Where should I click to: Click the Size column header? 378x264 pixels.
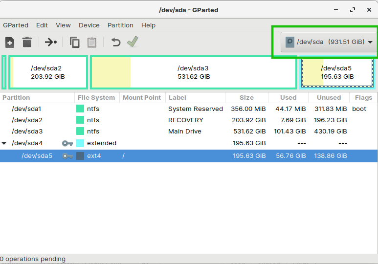click(x=246, y=98)
